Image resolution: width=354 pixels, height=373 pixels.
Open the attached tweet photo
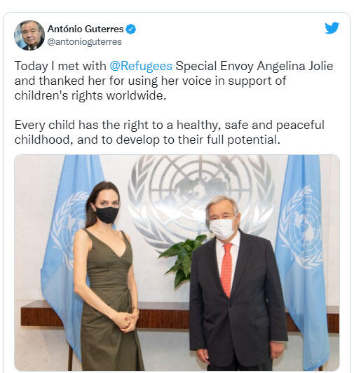click(x=177, y=263)
